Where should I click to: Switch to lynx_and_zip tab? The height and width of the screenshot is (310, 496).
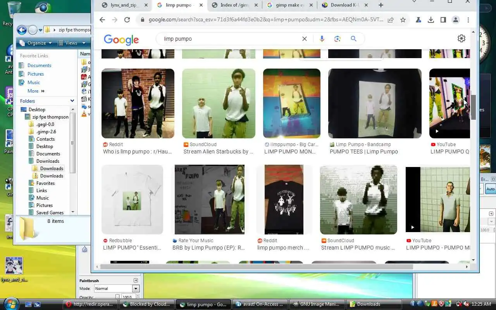[124, 5]
